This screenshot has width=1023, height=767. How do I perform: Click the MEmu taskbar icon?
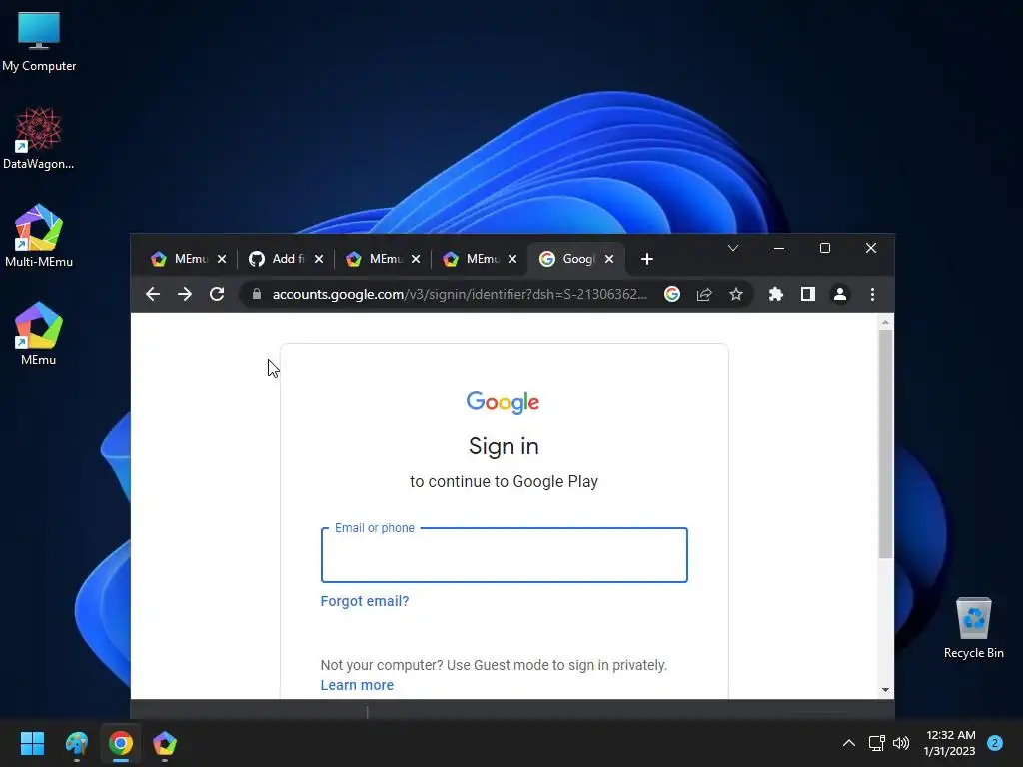click(165, 743)
